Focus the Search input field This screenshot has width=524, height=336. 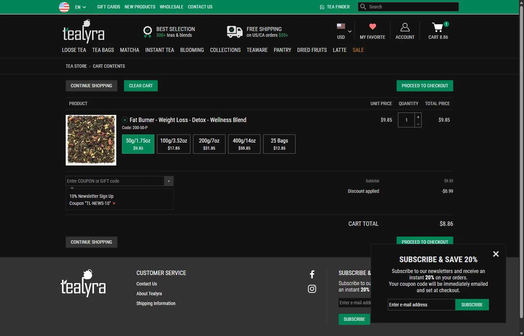click(x=413, y=7)
